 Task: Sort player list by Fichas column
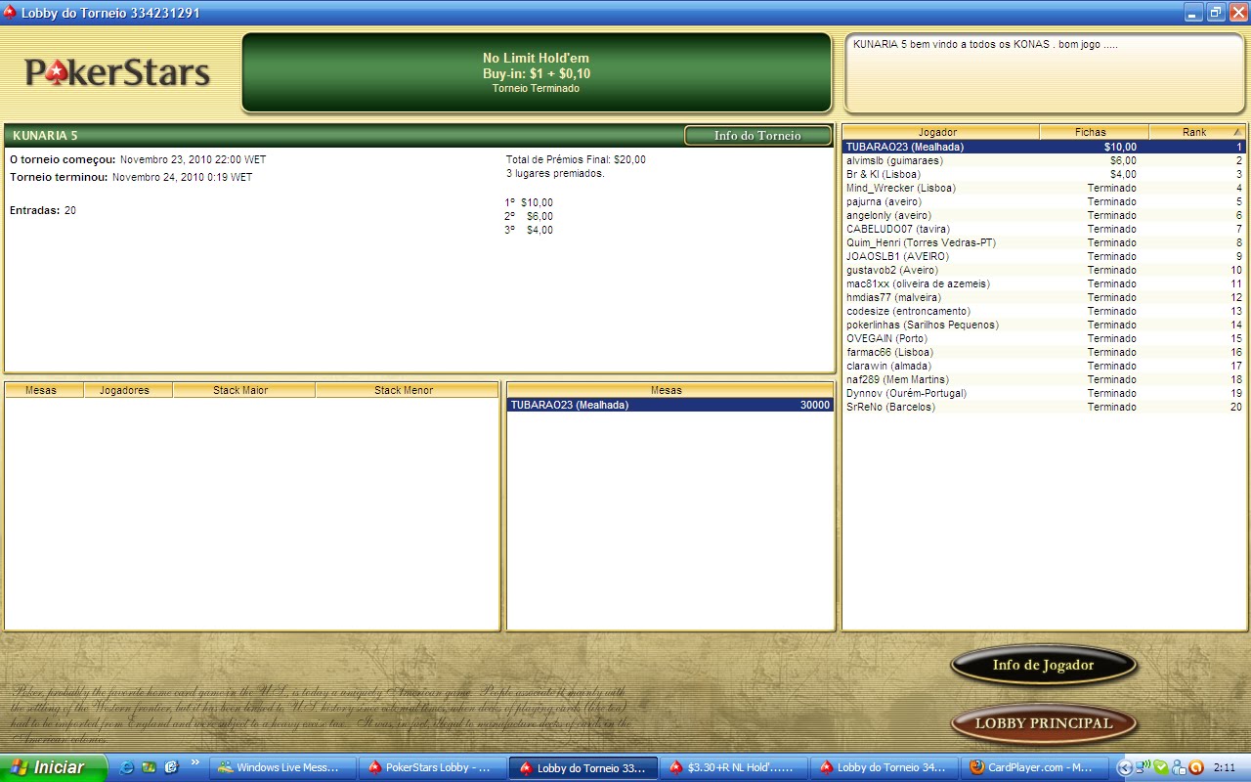1094,132
